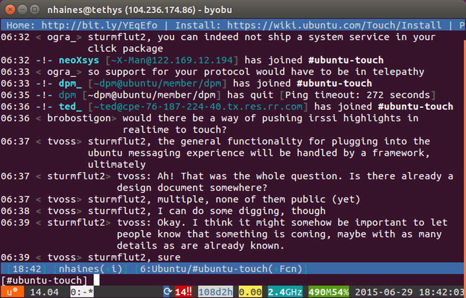The height and width of the screenshot is (298, 466).
Task: Click the 6:Ubuntu/#ubuntu-touch window indicator
Action: coord(221,269)
